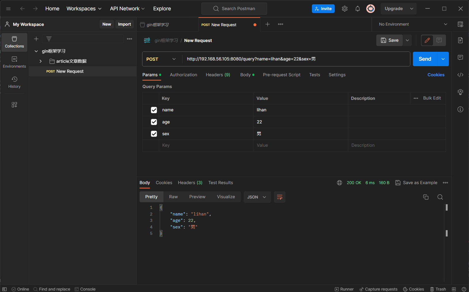This screenshot has height=292, width=469.
Task: Click Save as Example
Action: click(416, 183)
